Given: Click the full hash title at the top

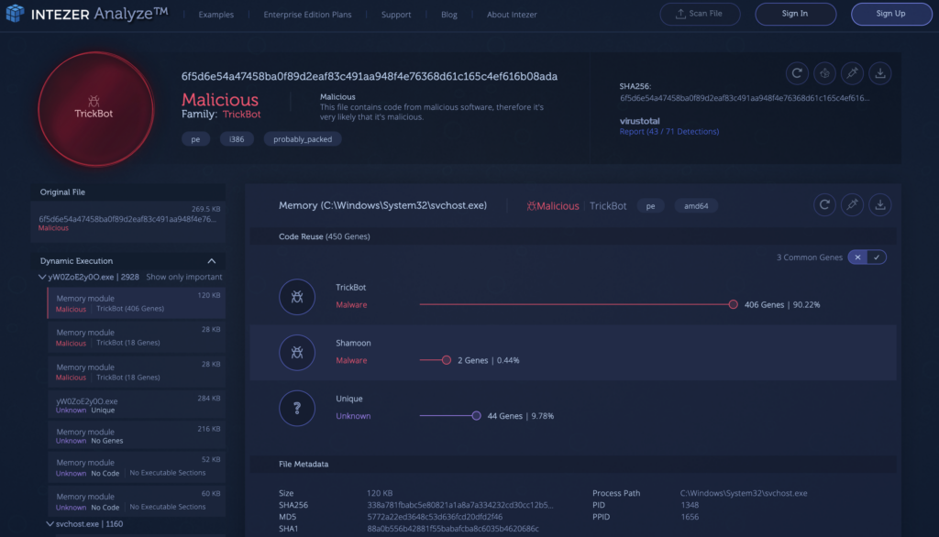Looking at the screenshot, I should (x=370, y=76).
